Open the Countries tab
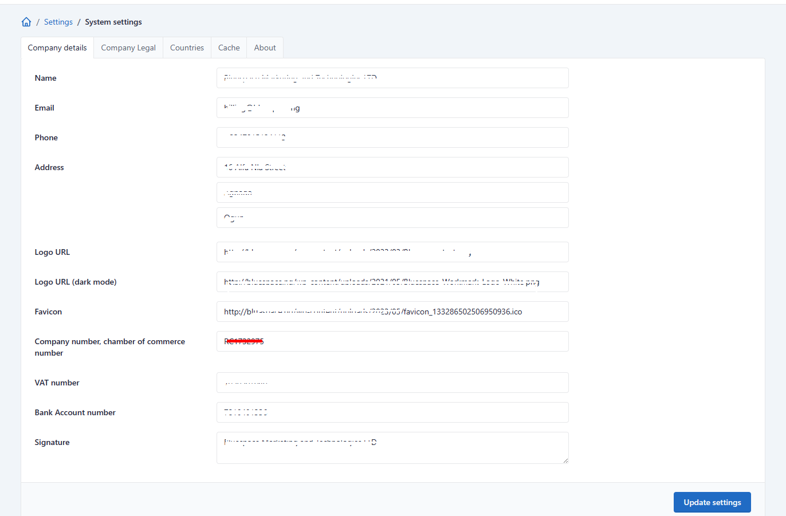The height and width of the screenshot is (516, 786). point(187,48)
